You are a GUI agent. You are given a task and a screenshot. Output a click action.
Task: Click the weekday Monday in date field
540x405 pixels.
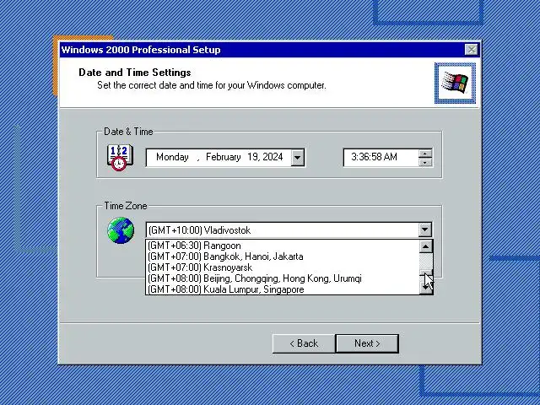pos(172,158)
